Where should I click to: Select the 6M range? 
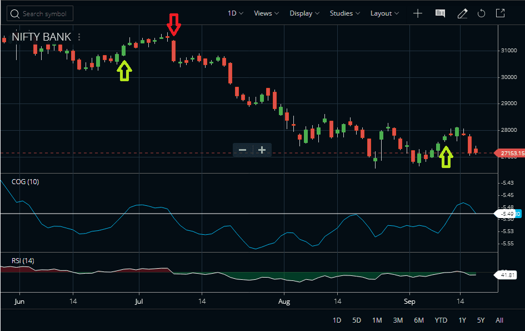coord(419,320)
